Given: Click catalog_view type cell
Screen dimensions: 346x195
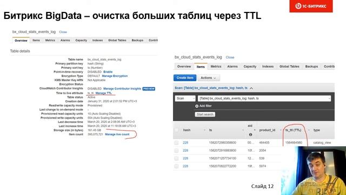Looking at the screenshot, I should (x=322, y=143).
